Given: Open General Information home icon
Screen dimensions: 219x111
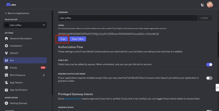Looking at the screenshot, I should (x=7, y=38).
